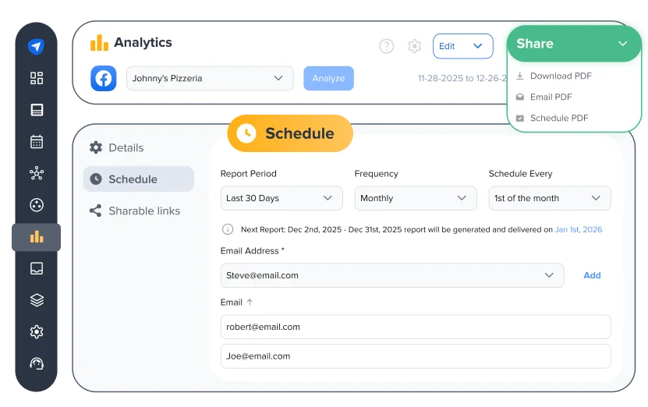Click the Analyze button
This screenshot has width=648, height=407.
pos(328,79)
